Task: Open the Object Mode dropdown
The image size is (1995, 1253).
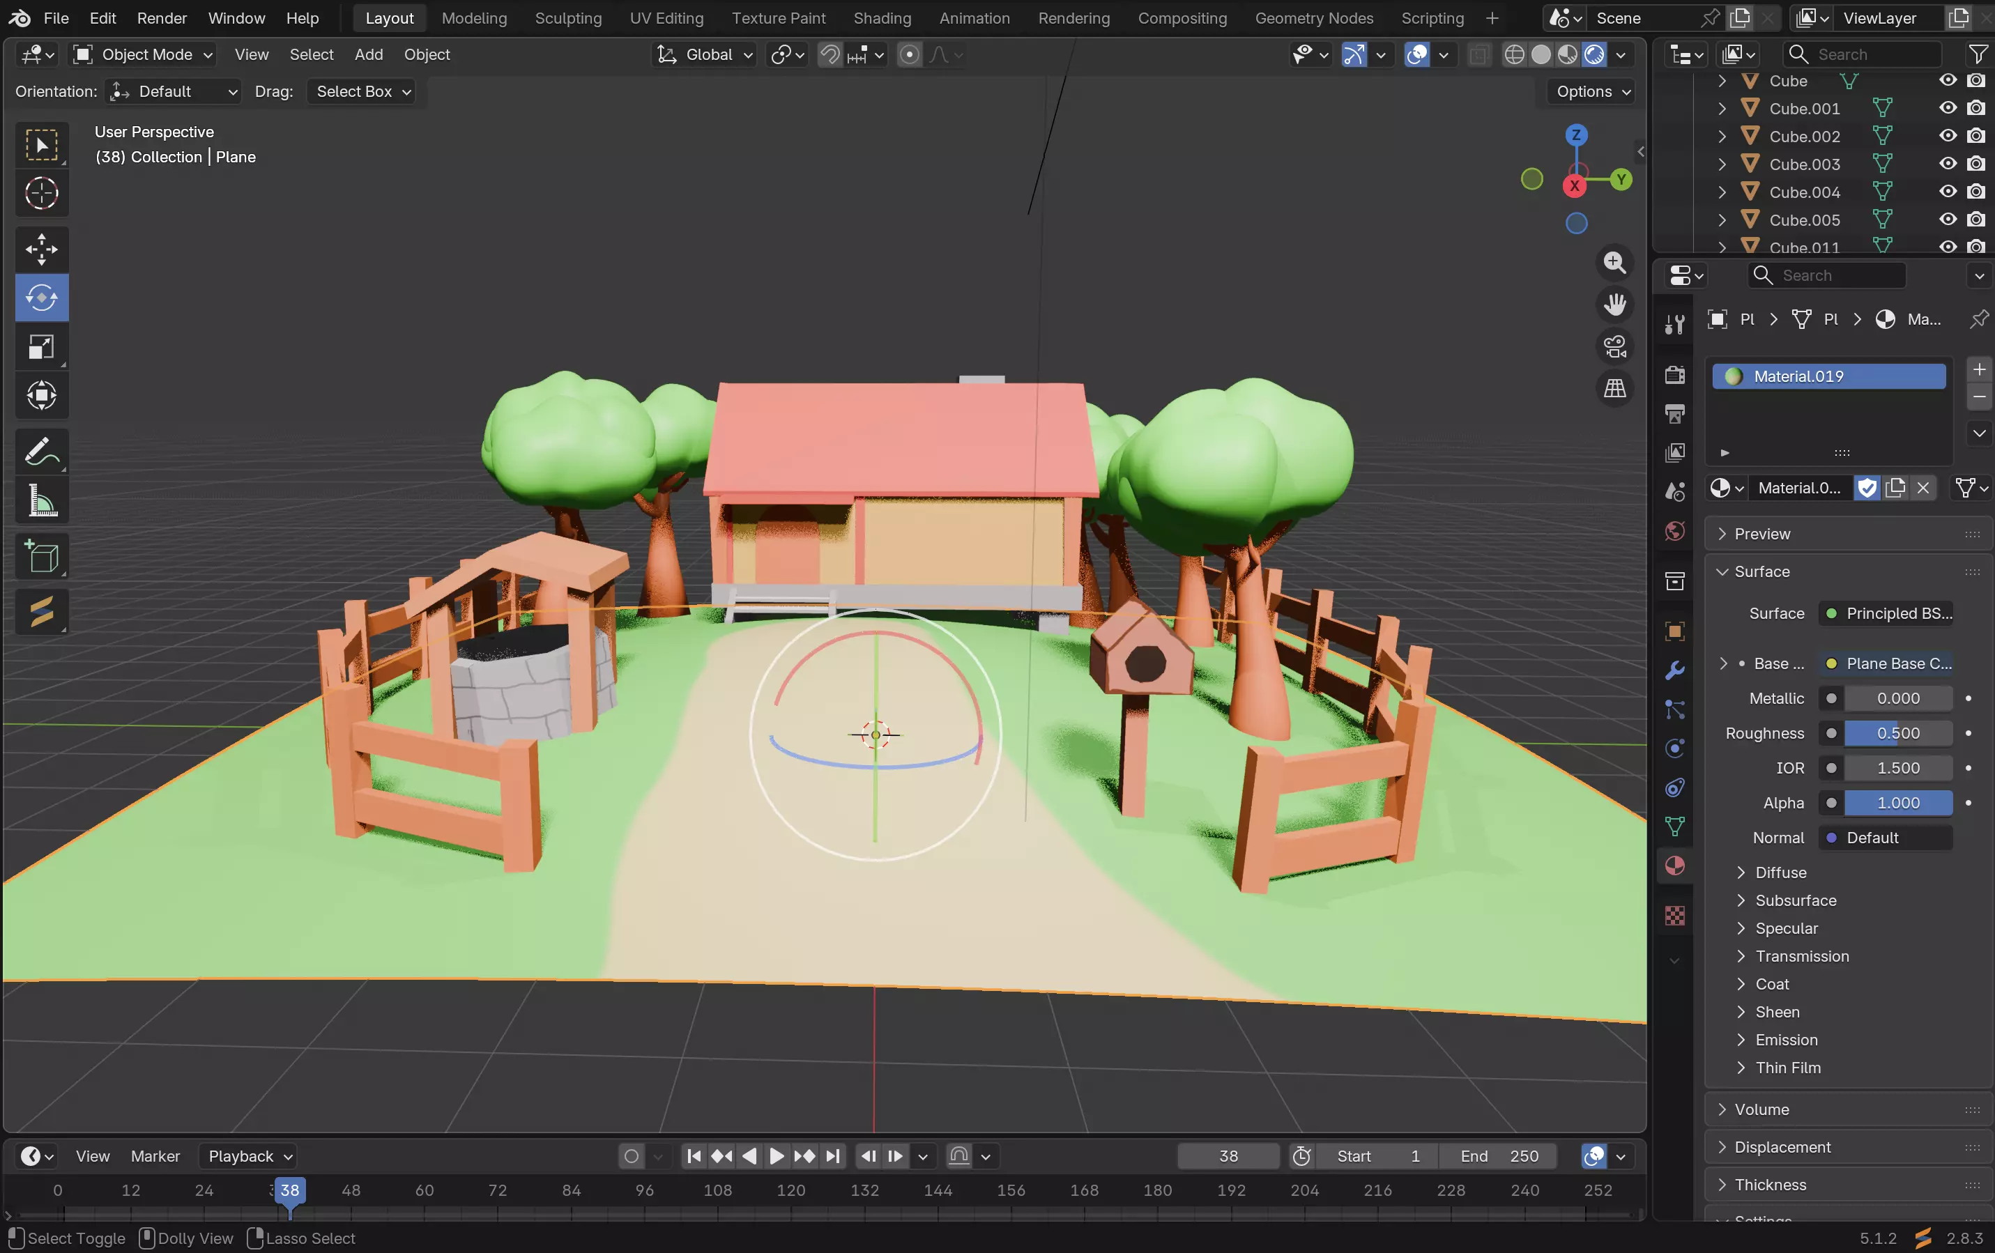Action: pos(144,54)
